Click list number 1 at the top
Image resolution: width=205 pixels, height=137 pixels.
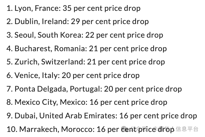coord(9,8)
